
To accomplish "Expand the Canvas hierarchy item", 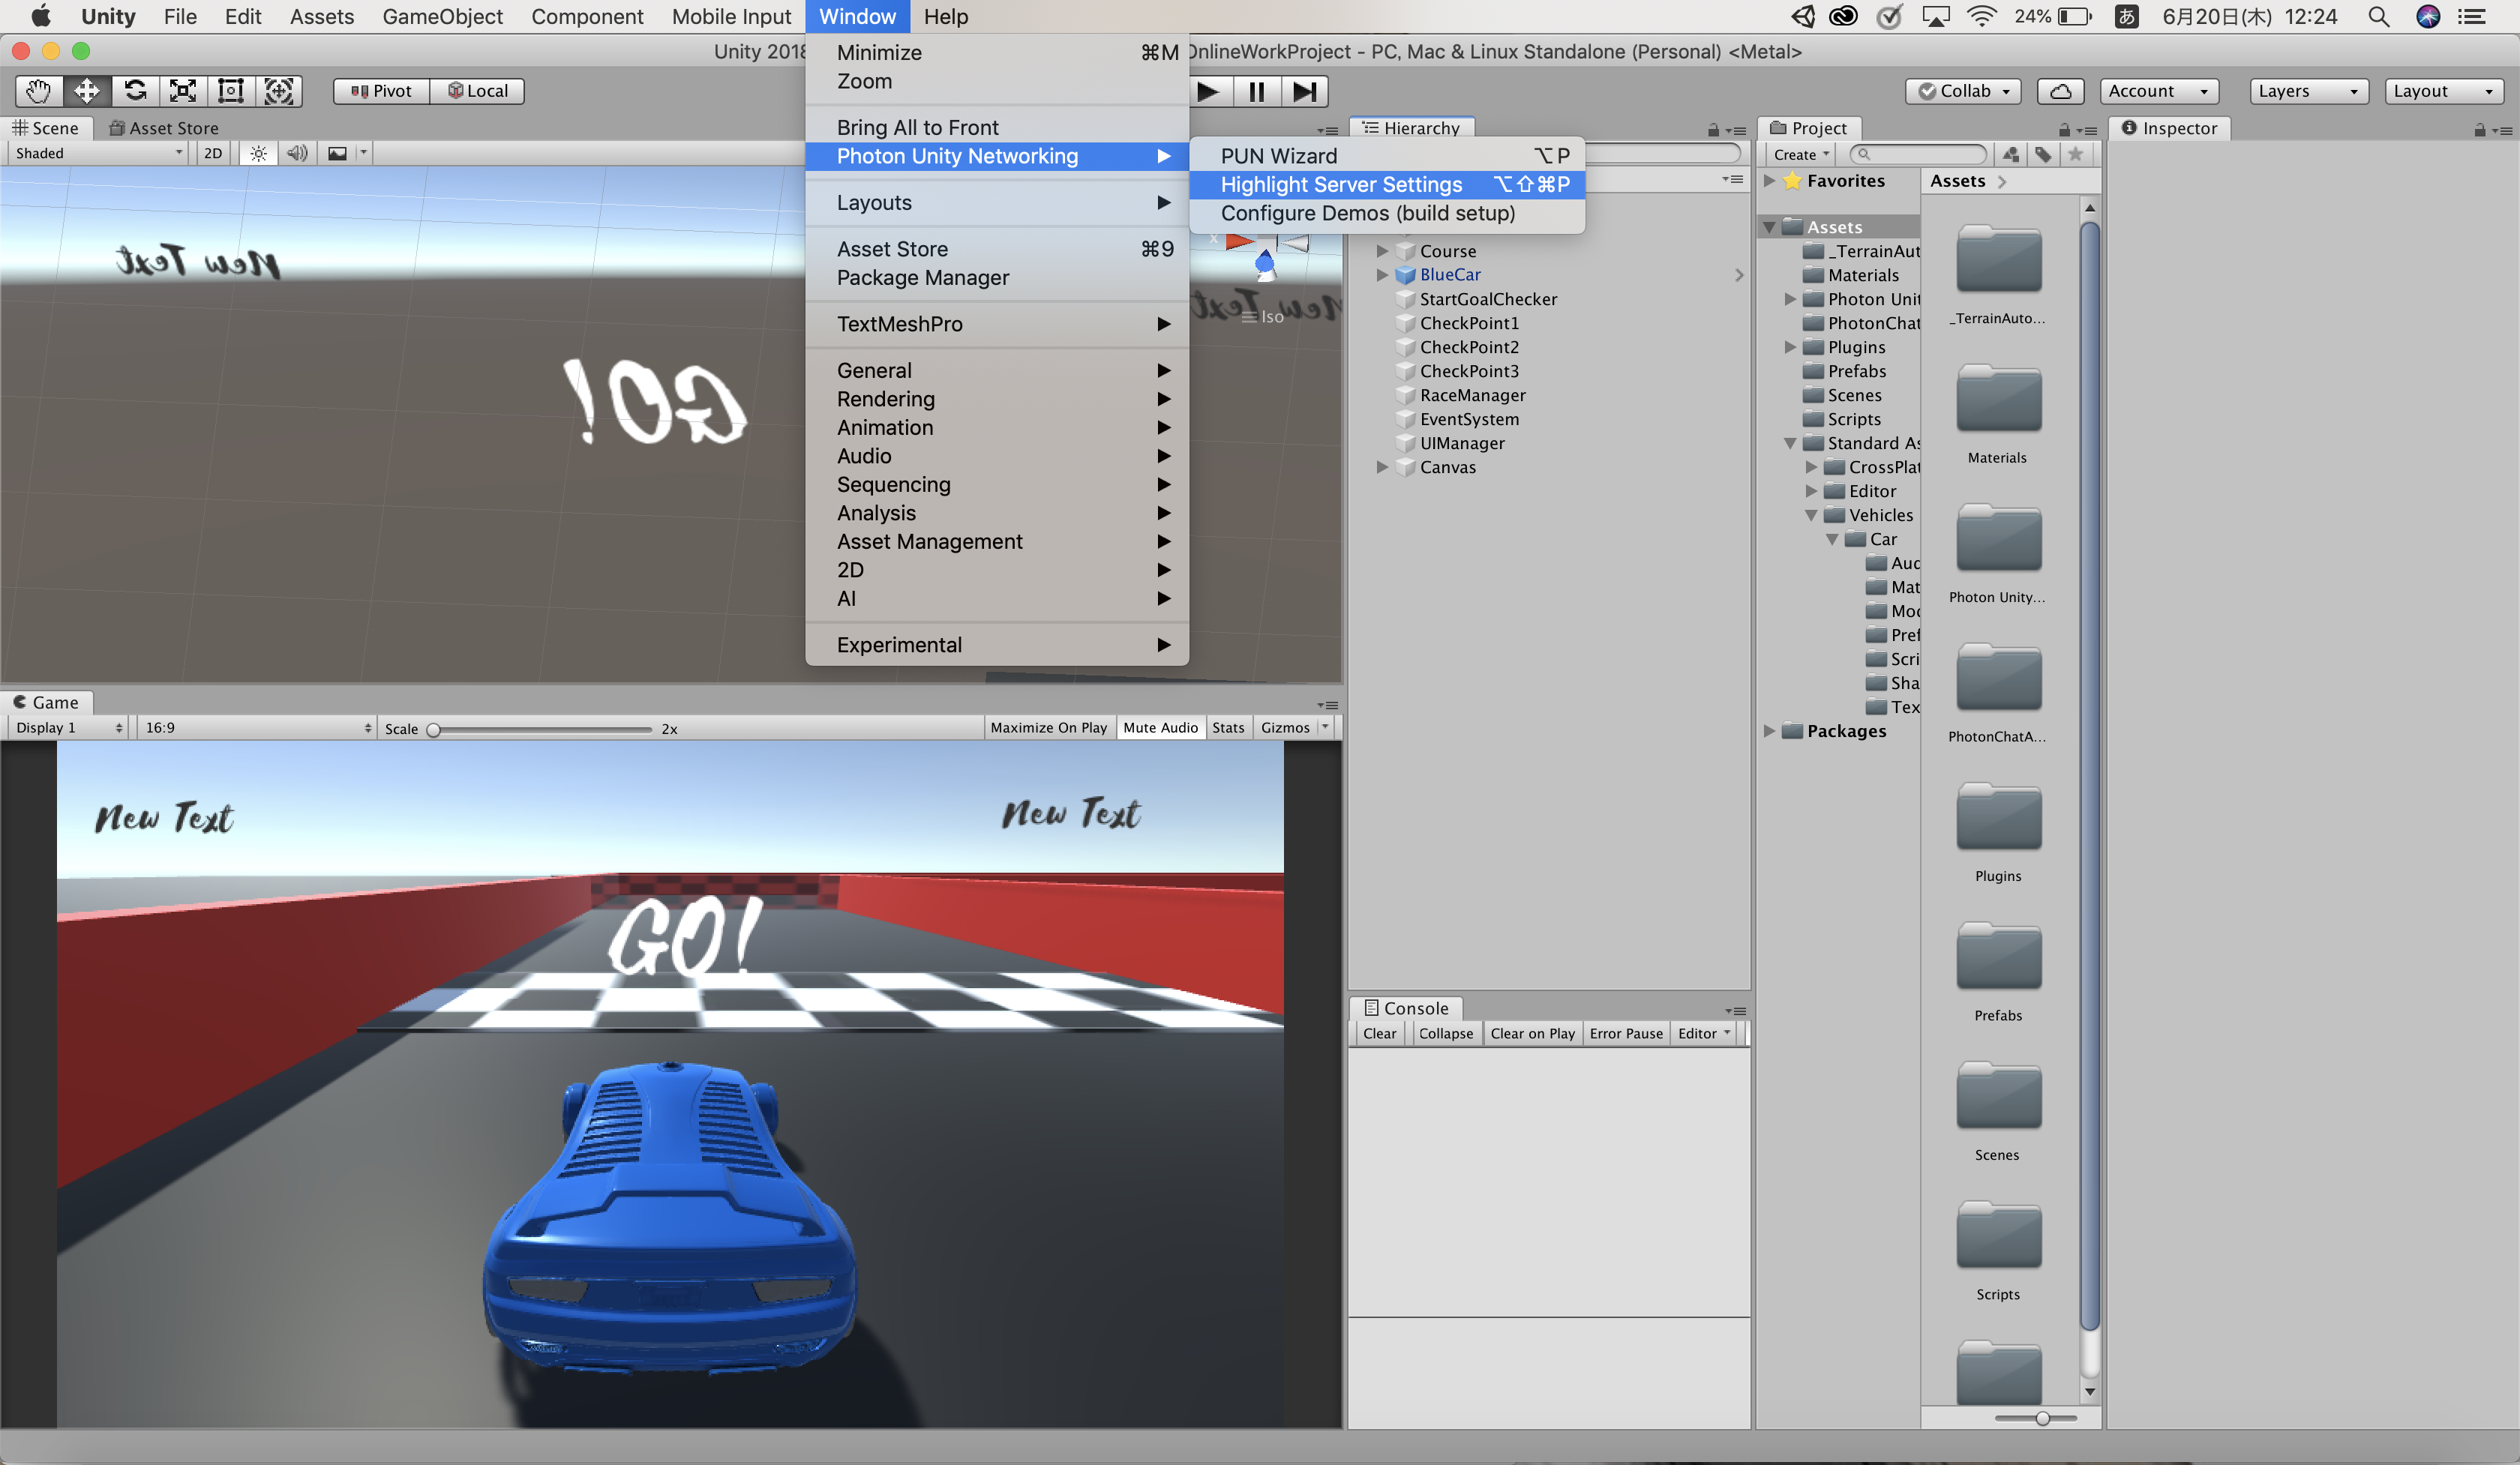I will point(1382,466).
